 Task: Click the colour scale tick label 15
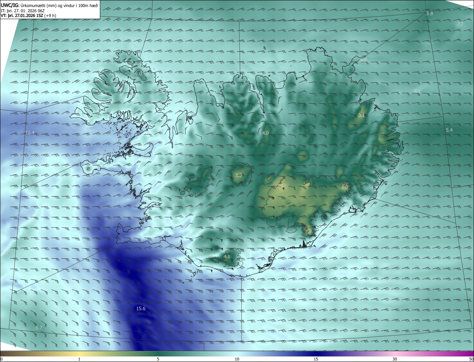coord(316,359)
